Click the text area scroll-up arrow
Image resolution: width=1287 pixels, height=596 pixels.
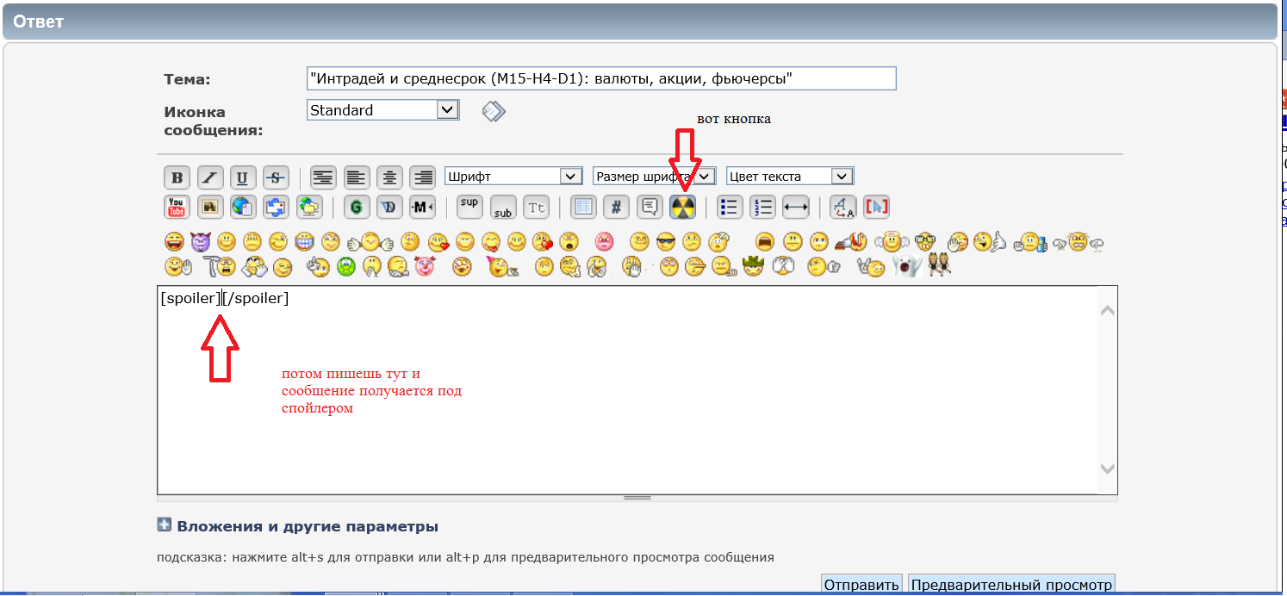click(x=1108, y=311)
